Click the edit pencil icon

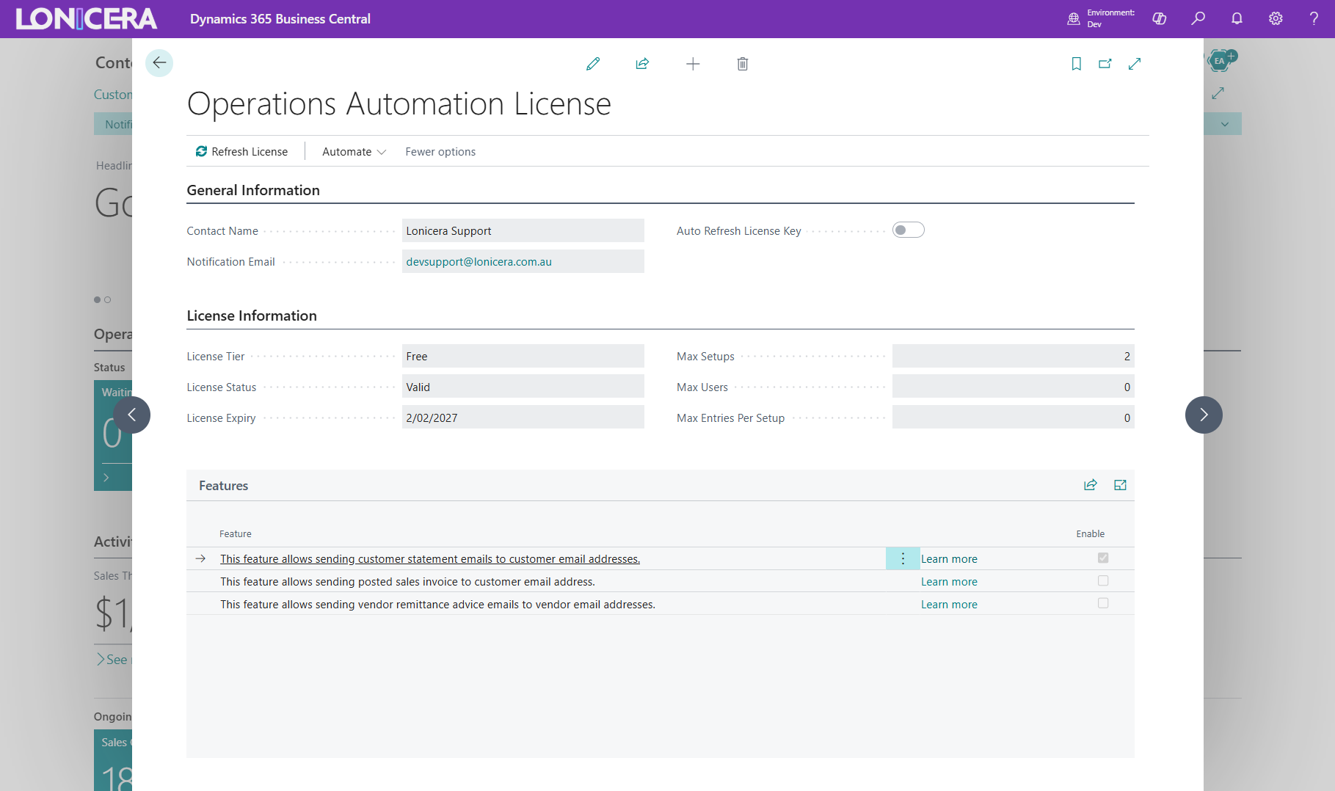[x=593, y=64]
